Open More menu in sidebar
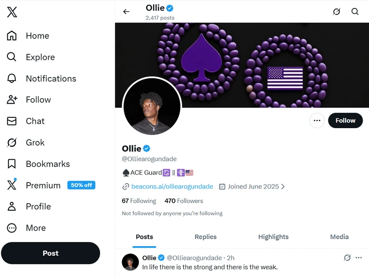The width and height of the screenshot is (369, 277). point(26,228)
